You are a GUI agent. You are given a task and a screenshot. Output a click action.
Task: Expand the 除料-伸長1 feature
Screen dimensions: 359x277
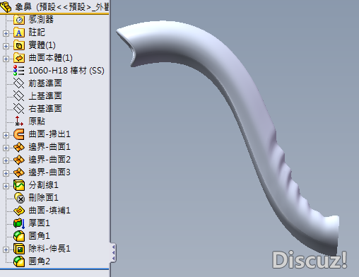point(6,249)
